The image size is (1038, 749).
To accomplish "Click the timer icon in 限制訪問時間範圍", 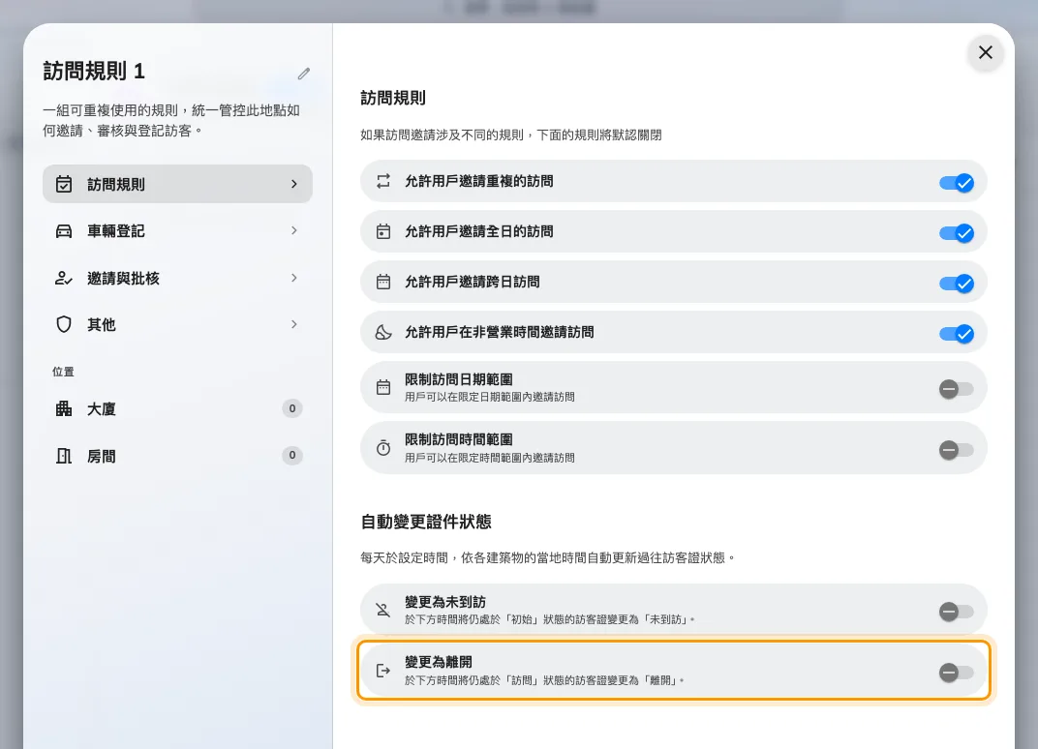I will tap(383, 448).
